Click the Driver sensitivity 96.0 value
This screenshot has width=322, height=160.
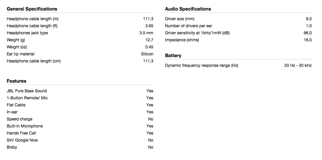click(308, 33)
